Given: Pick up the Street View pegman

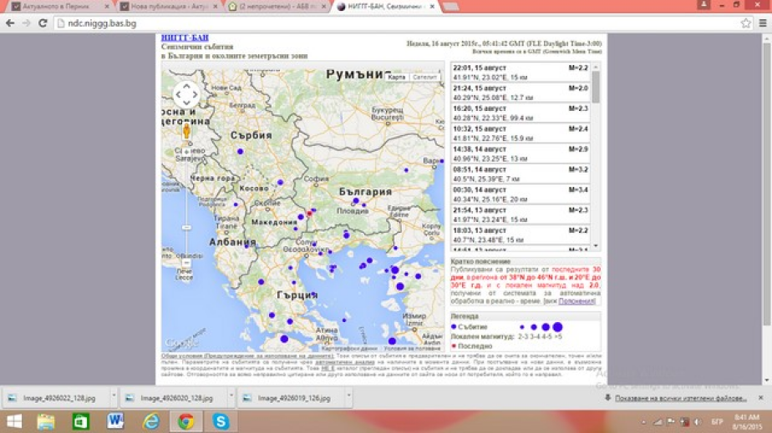Looking at the screenshot, I should tap(186, 131).
